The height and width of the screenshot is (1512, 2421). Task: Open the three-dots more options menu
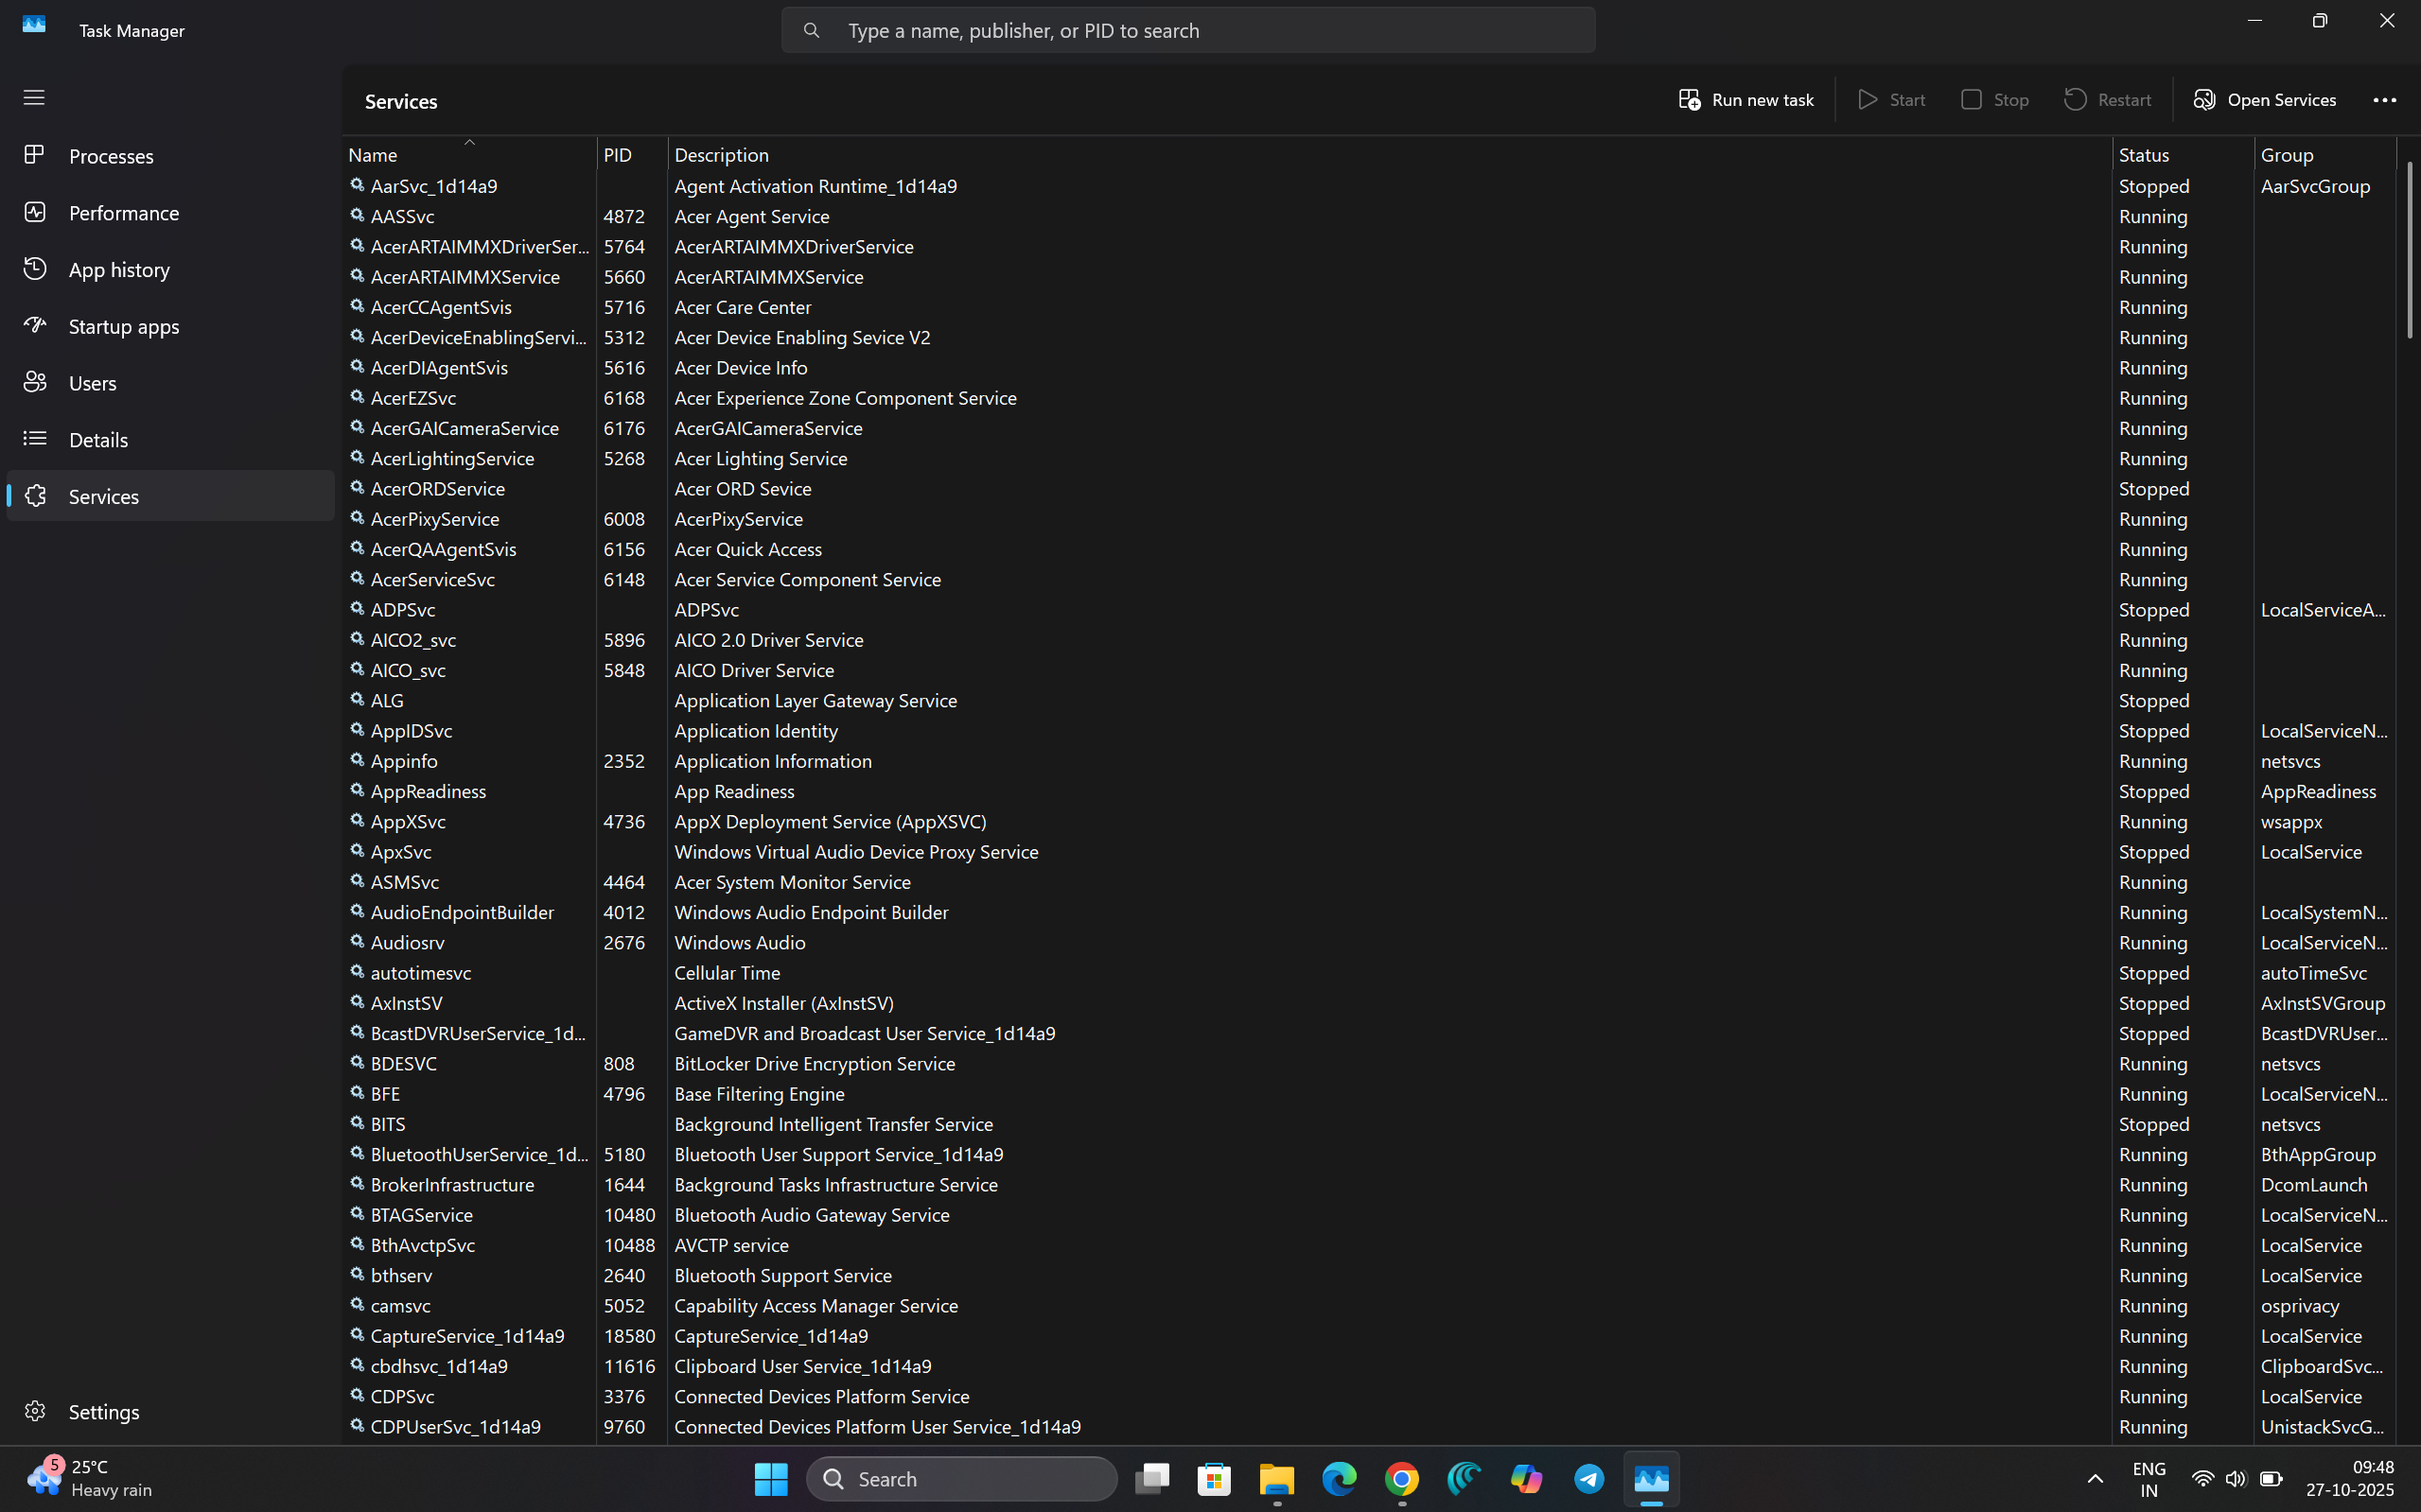[2384, 100]
